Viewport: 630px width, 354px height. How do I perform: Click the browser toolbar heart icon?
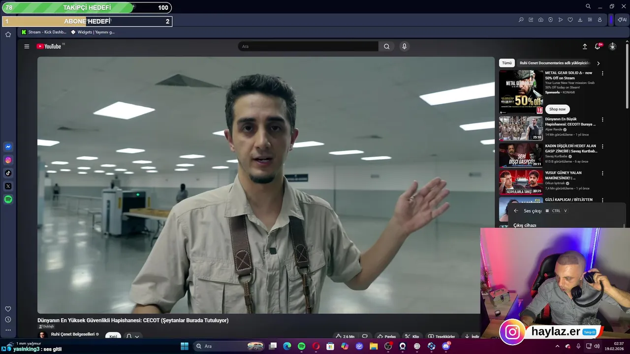(x=570, y=20)
